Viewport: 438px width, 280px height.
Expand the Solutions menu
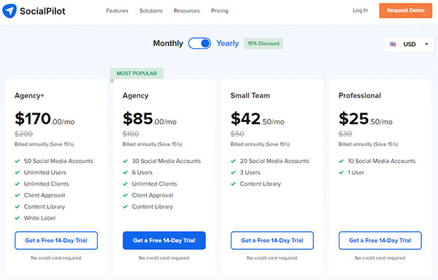pyautogui.click(x=151, y=11)
